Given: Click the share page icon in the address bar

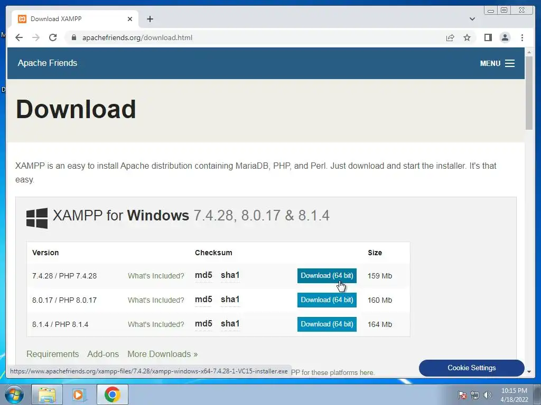Looking at the screenshot, I should click(450, 37).
